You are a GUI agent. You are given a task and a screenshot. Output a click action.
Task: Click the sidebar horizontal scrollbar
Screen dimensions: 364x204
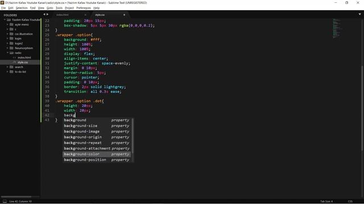[16, 197]
